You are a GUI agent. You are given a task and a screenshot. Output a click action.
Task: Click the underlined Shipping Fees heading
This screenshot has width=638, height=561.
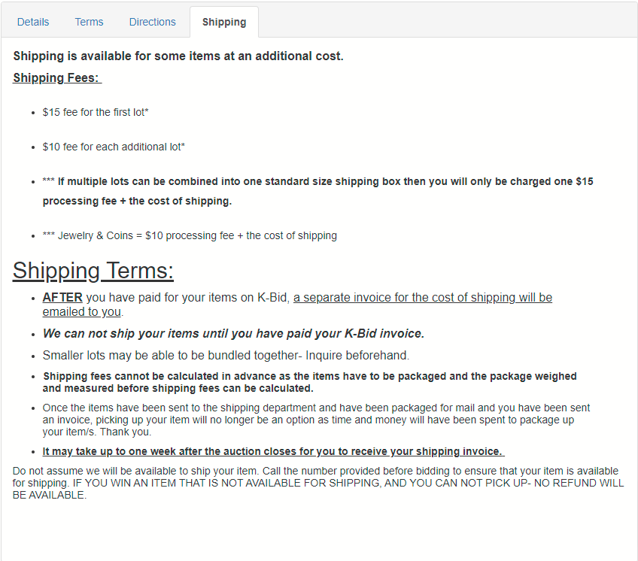point(57,78)
